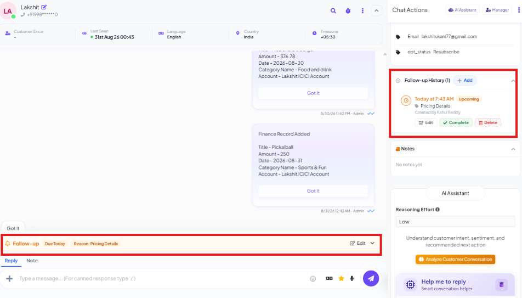This screenshot has width=522, height=298.
Task: Open emoji picker
Action: [x=313, y=279]
